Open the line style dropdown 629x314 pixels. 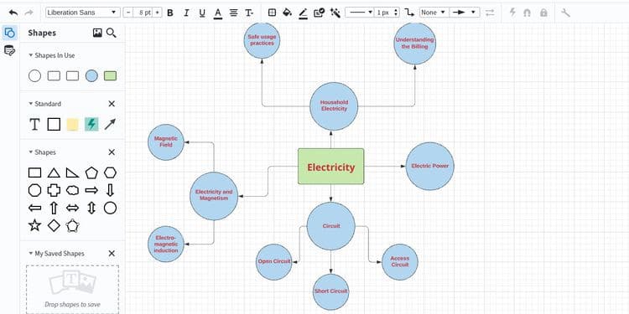pos(360,13)
